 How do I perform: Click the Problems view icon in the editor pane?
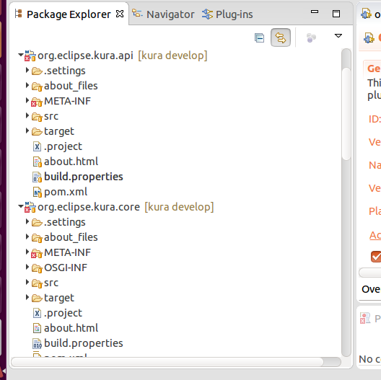(365, 318)
